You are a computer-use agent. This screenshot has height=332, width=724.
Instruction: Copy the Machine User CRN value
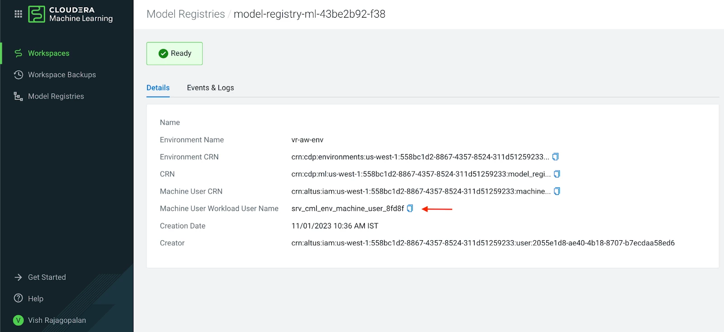point(557,191)
